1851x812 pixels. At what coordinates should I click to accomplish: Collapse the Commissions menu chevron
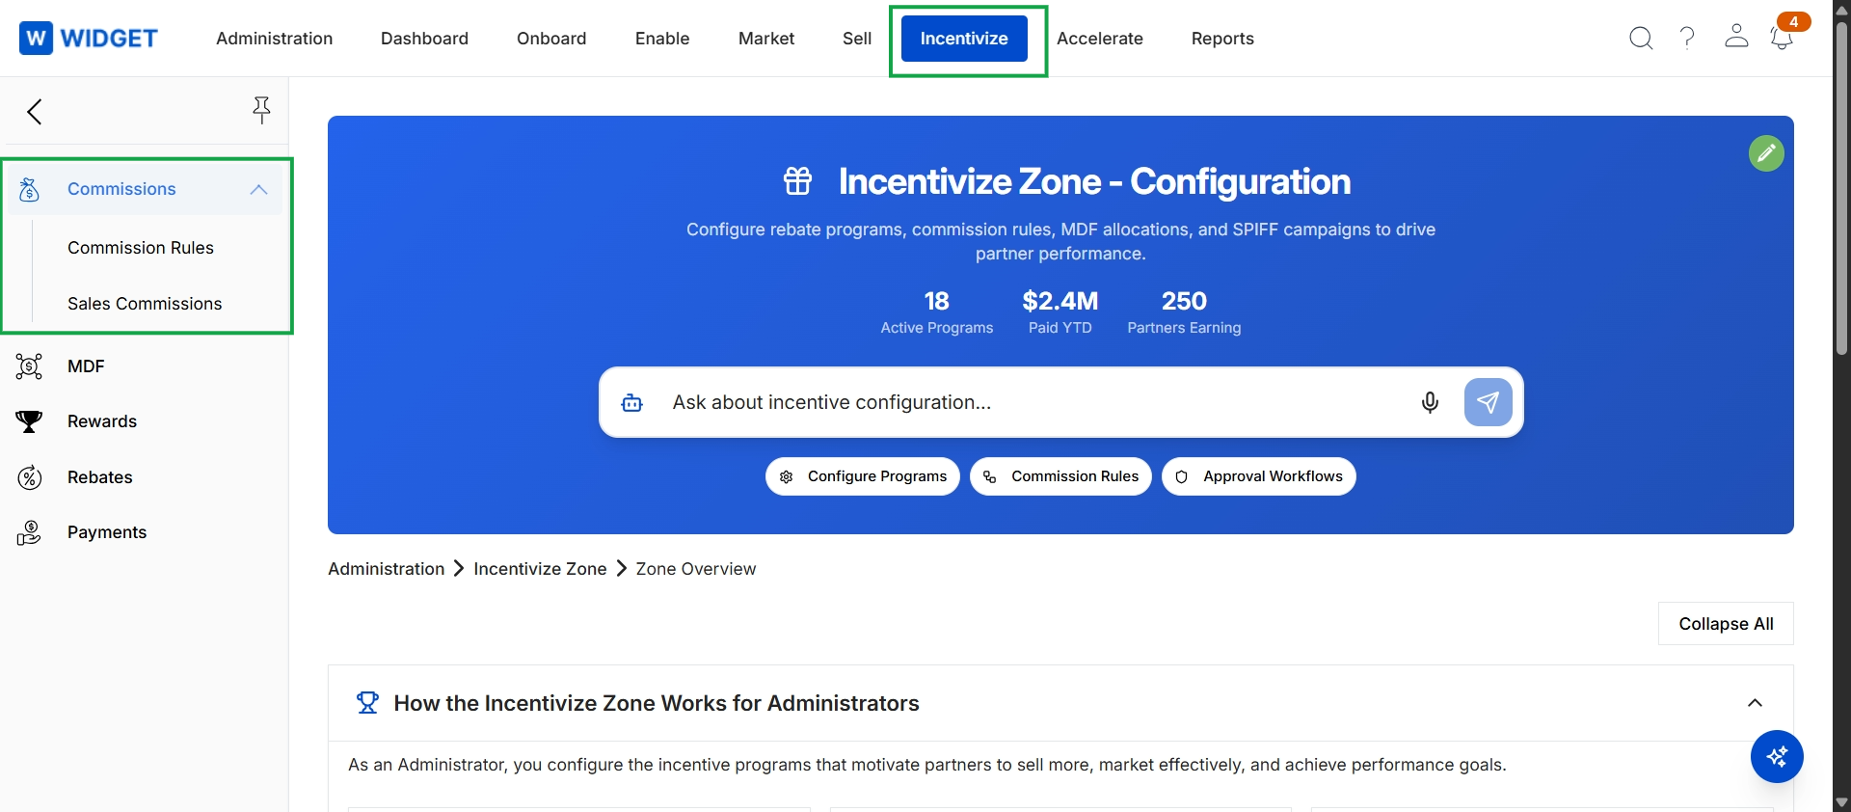click(x=258, y=190)
